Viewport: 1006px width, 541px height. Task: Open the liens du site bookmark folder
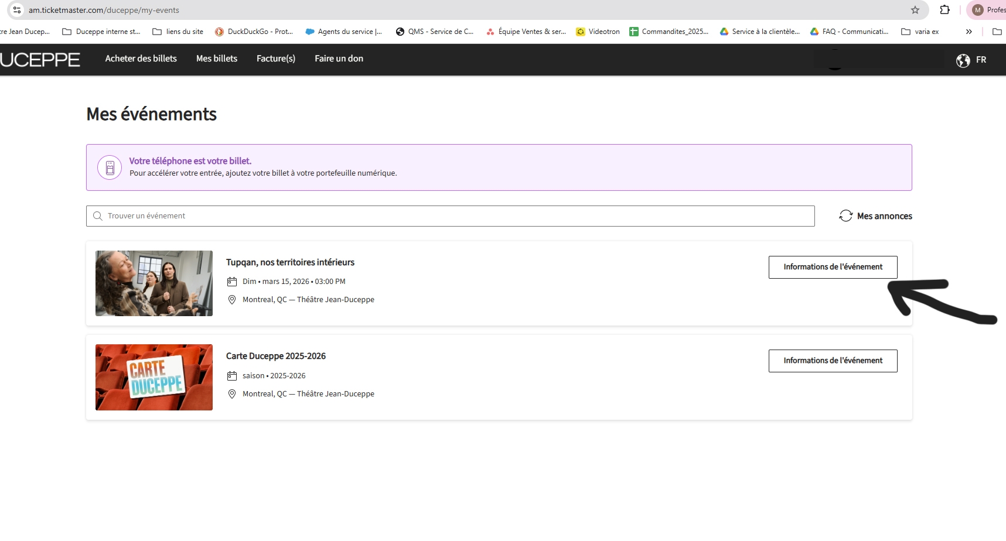tap(178, 32)
